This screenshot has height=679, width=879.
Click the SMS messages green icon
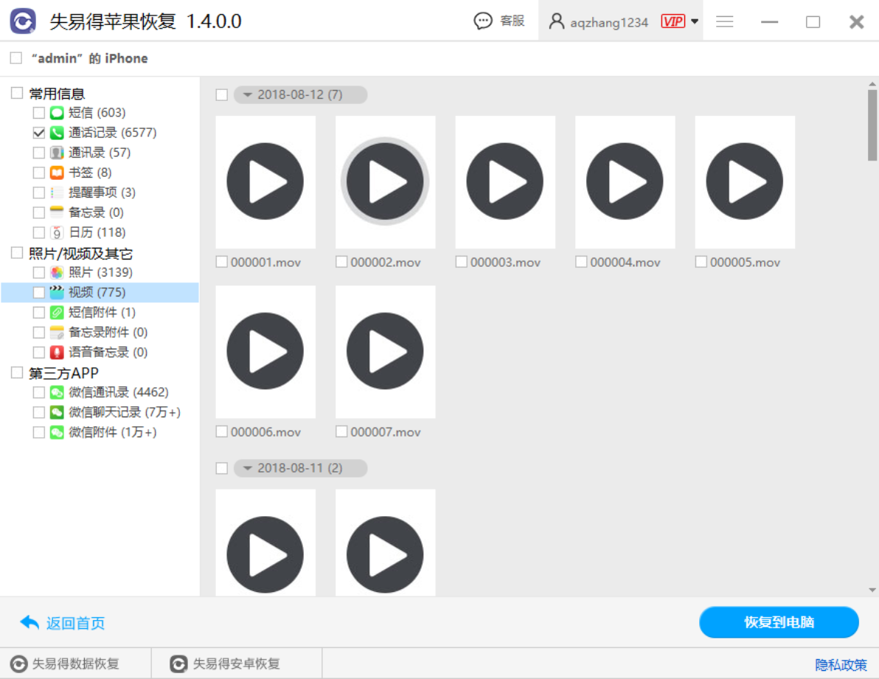[x=57, y=113]
